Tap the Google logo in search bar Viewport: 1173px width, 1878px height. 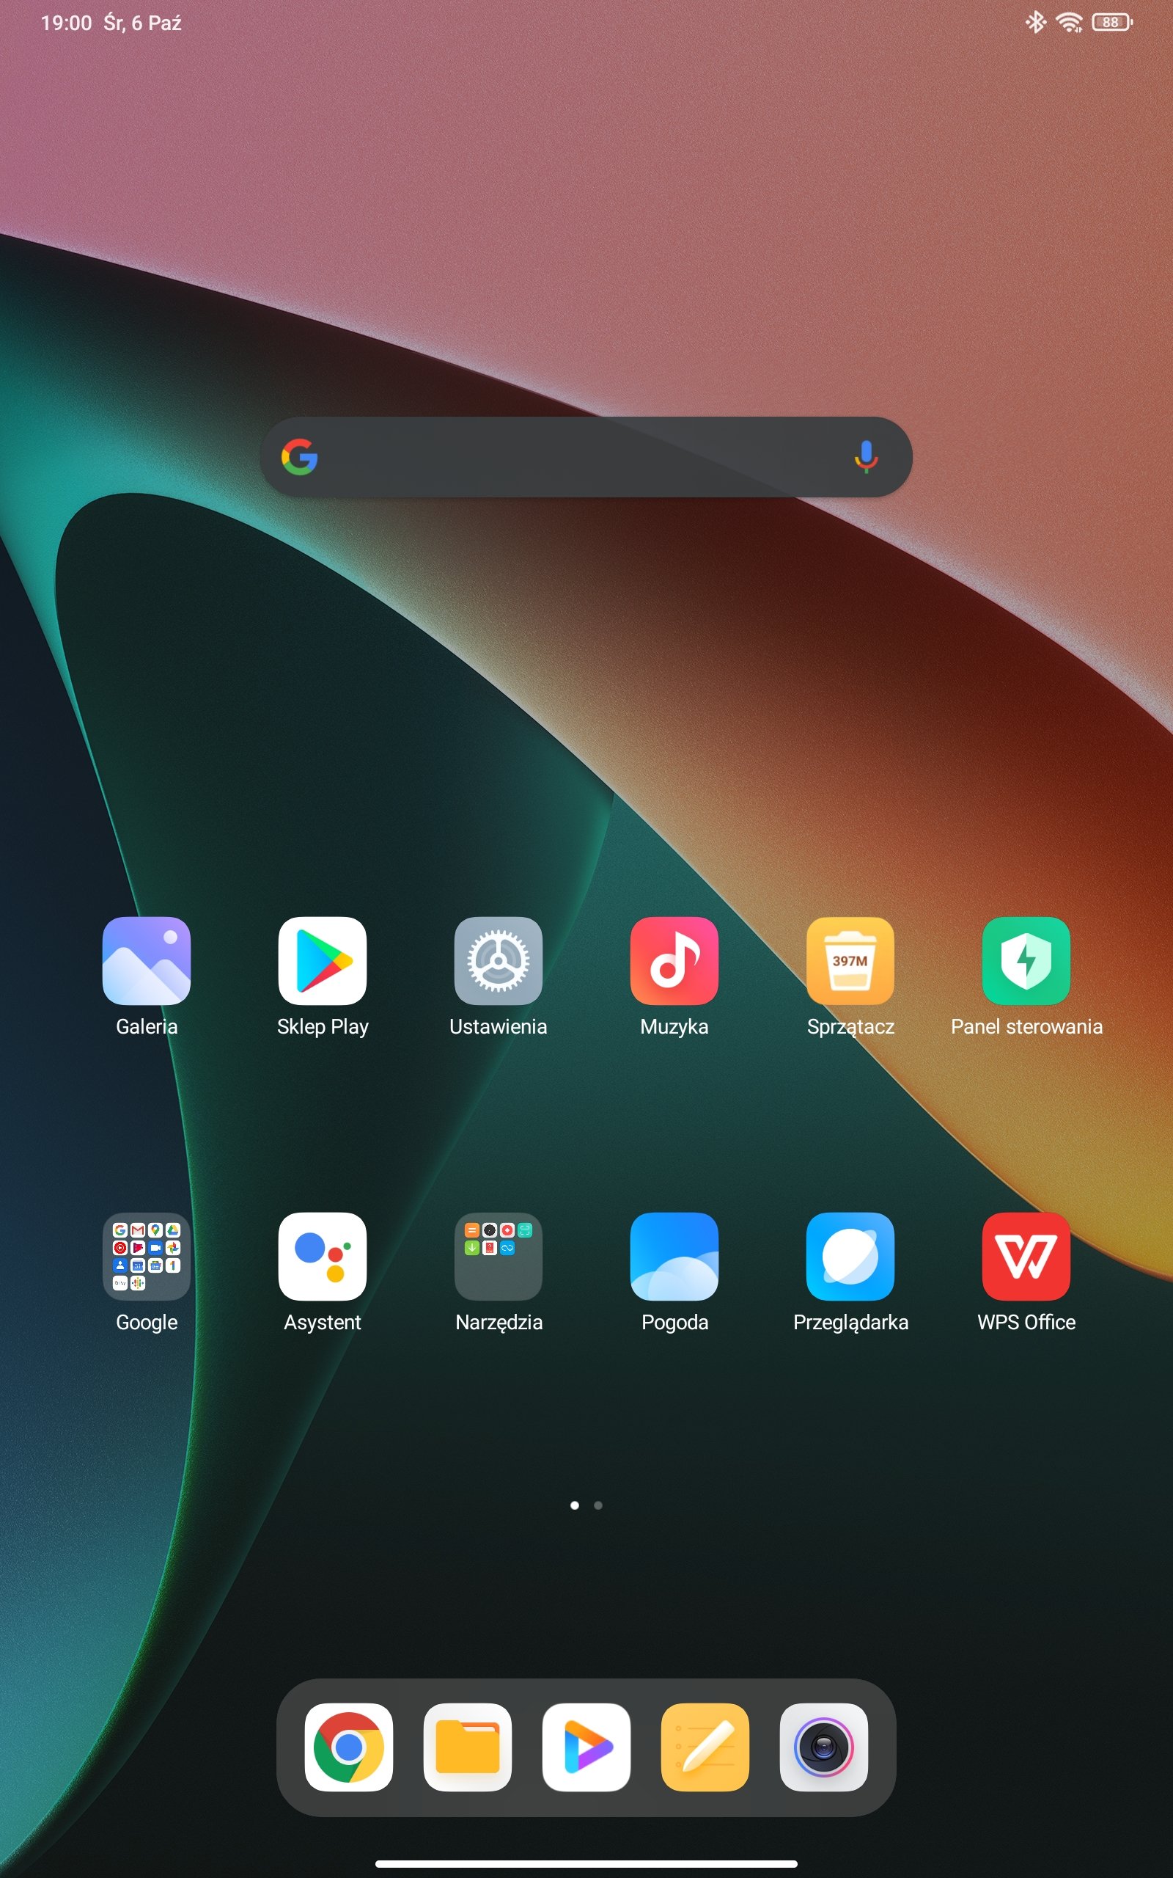(x=299, y=456)
